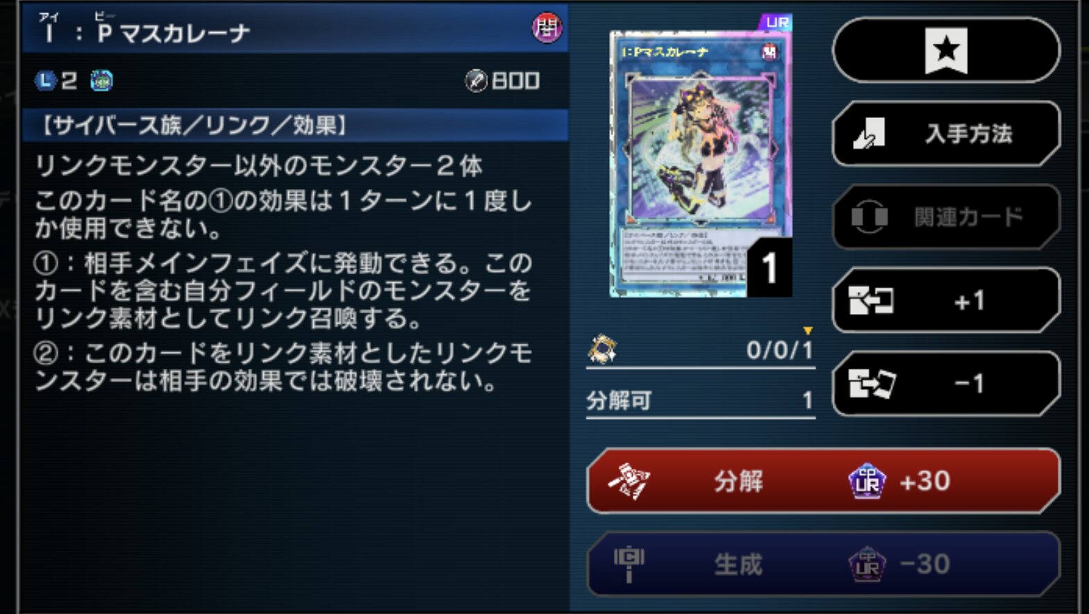
Task: Click the card finish icon beside 0/0/1
Action: [x=601, y=349]
